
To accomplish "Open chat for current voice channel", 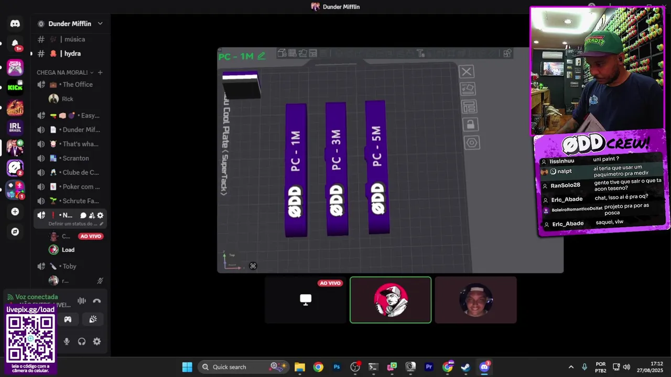I will coord(83,215).
